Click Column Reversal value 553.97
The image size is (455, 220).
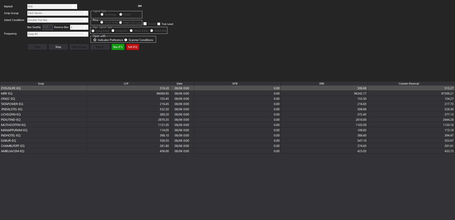(x=449, y=141)
